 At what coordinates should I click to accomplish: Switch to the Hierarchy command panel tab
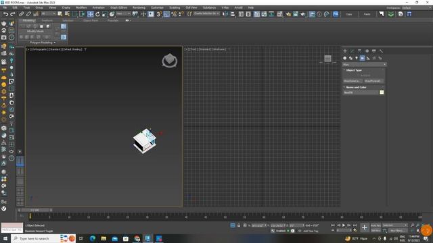coord(359,51)
